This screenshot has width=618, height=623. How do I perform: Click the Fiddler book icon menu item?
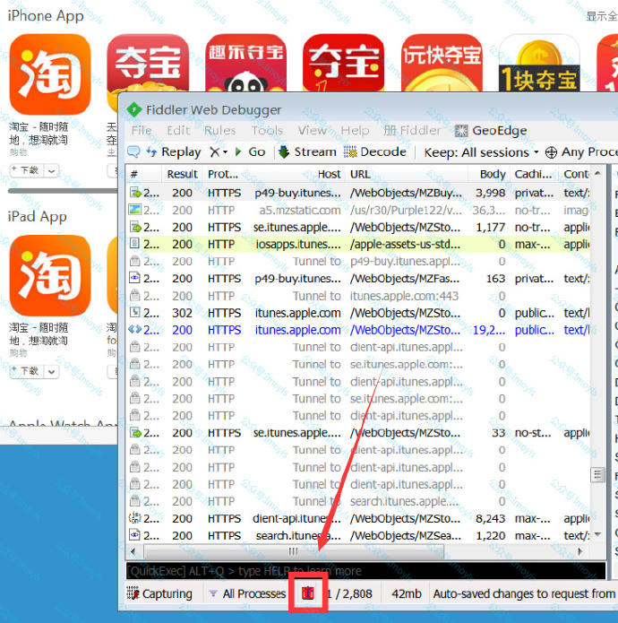(413, 130)
